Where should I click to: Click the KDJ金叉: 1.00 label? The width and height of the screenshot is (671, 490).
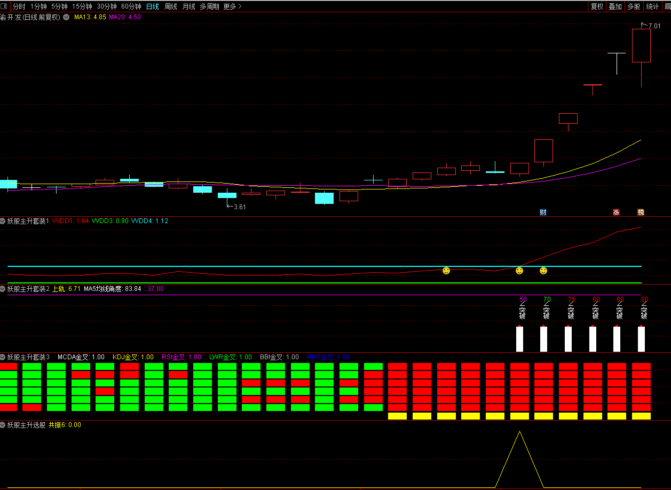[x=133, y=357]
